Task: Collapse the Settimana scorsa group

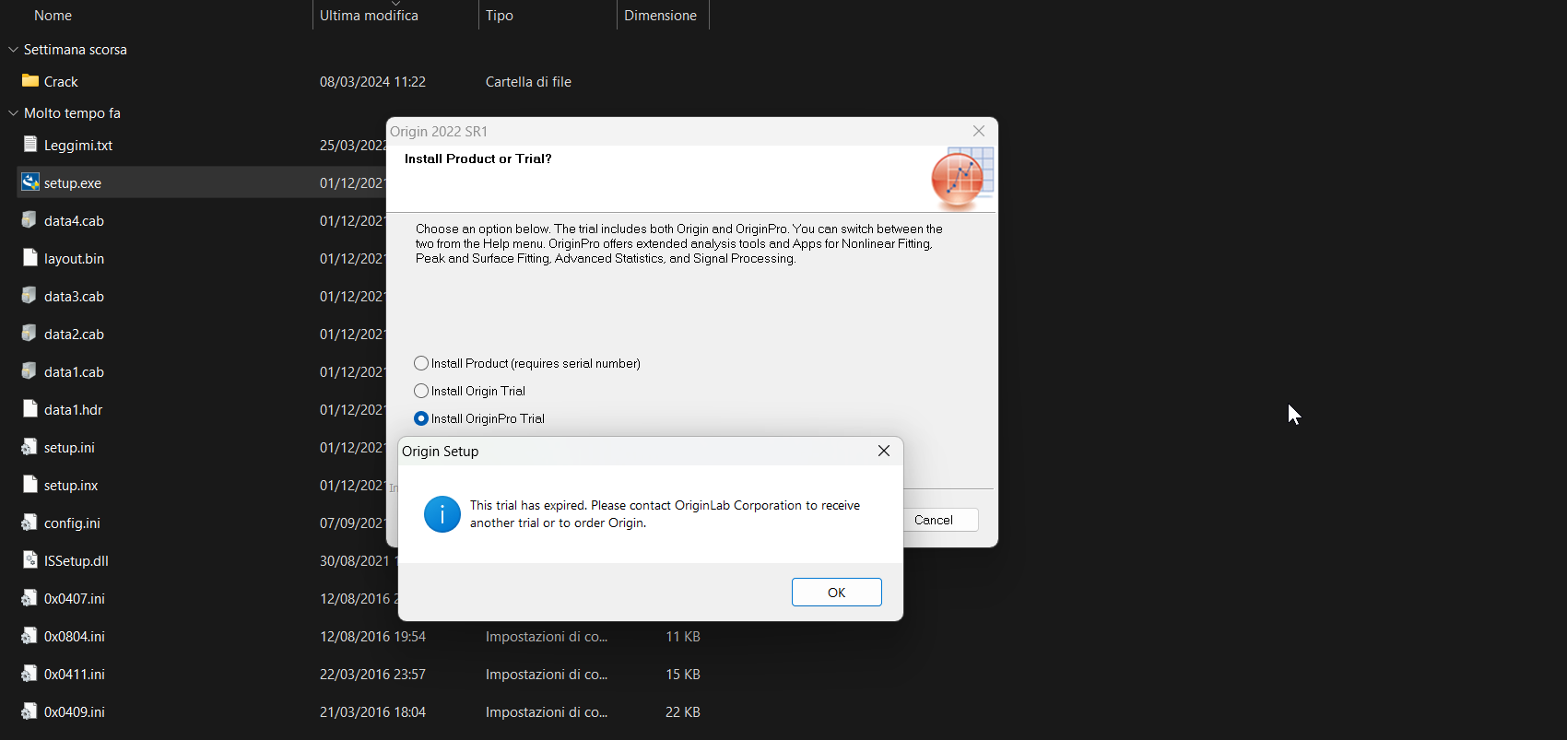Action: point(13,50)
